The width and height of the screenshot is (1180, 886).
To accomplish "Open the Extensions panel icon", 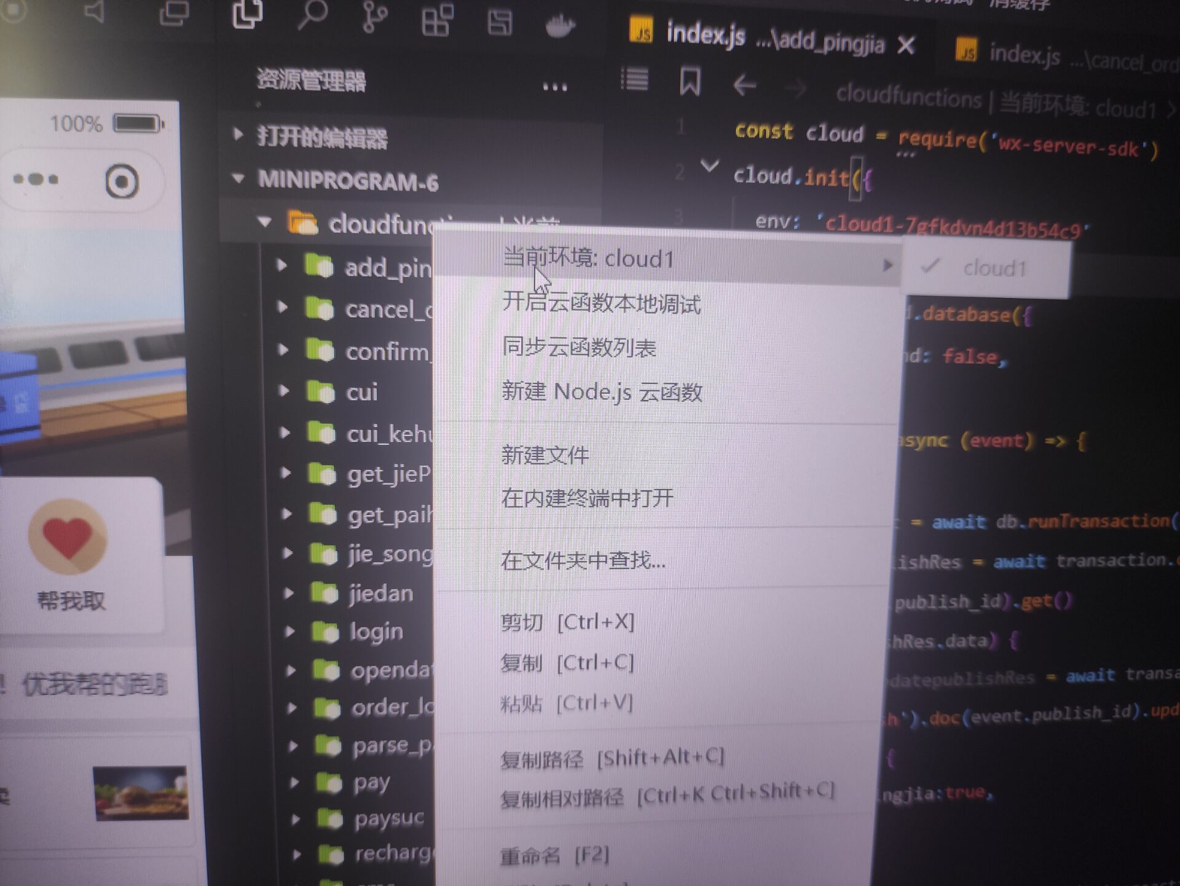I will coord(436,20).
